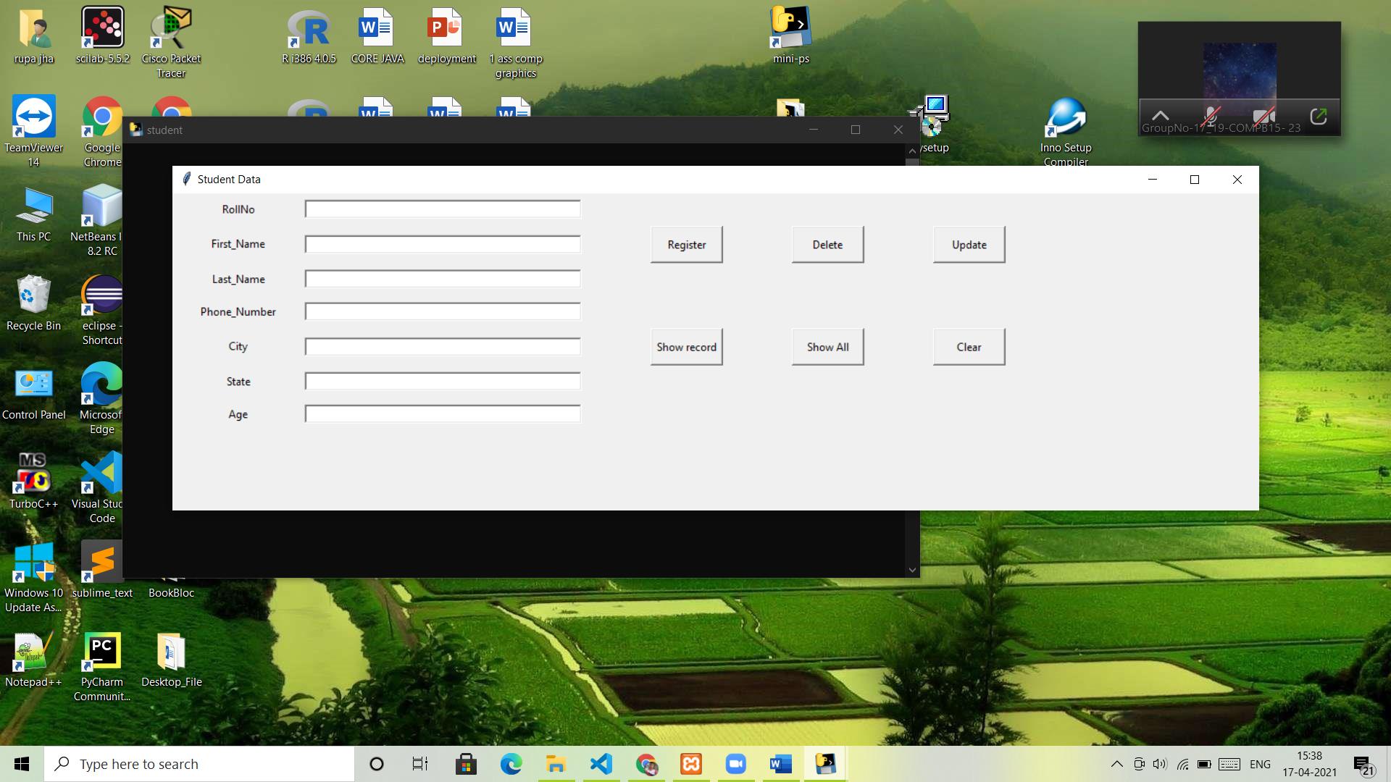Open Zoom from the taskbar
1391x782 pixels.
[x=735, y=764]
